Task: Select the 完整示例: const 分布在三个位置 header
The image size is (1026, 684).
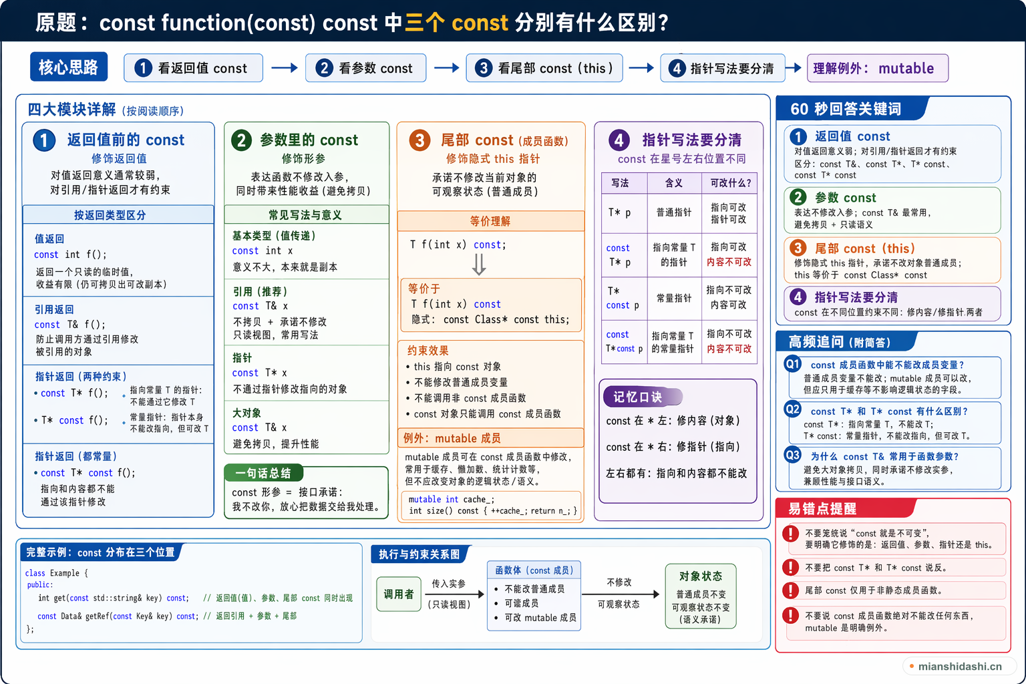Action: [100, 552]
